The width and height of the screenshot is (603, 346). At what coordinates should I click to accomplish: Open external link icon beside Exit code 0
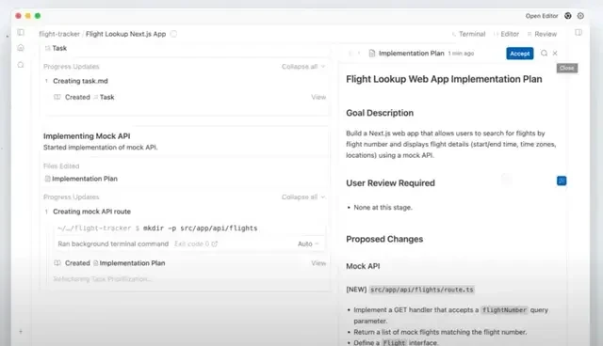coord(215,244)
